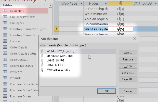Click Save All... button
The height and width of the screenshot is (102, 158).
pyautogui.click(x=128, y=79)
